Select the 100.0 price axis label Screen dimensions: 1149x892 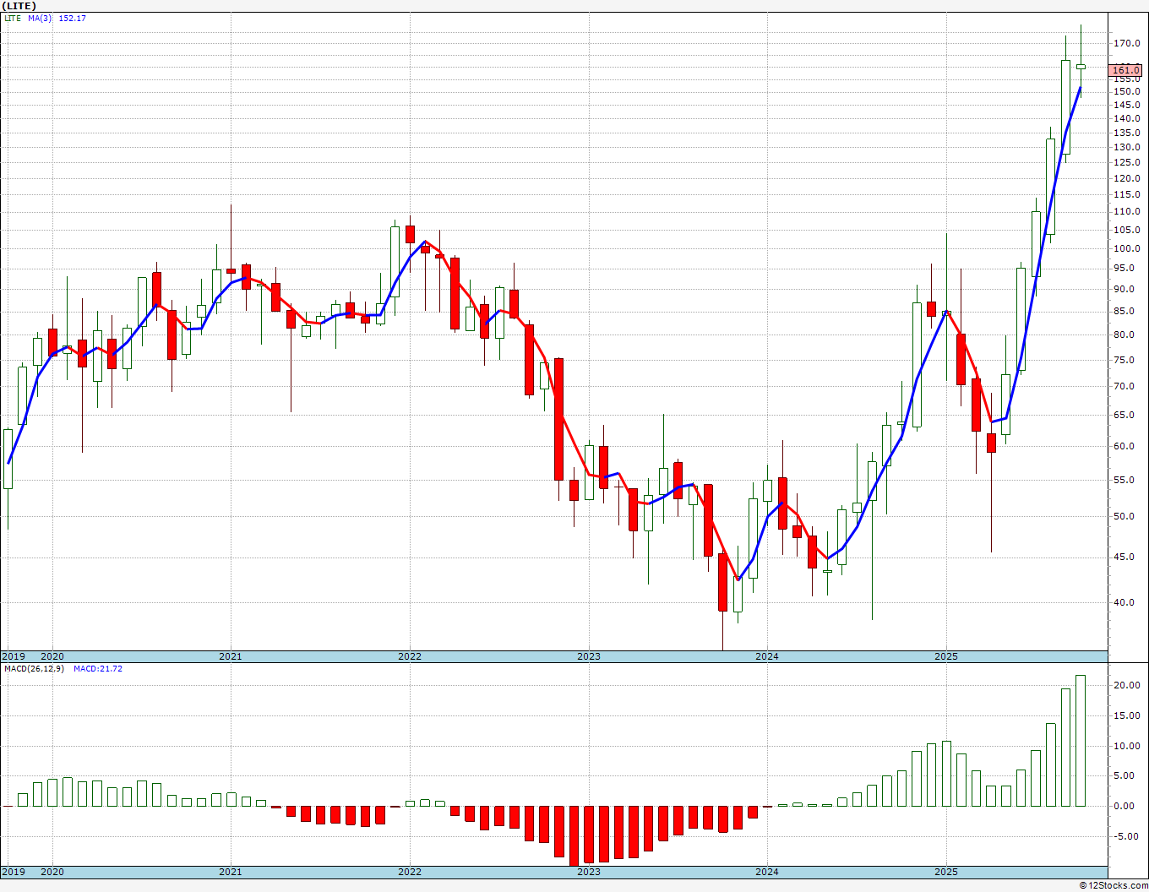pyautogui.click(x=1126, y=249)
